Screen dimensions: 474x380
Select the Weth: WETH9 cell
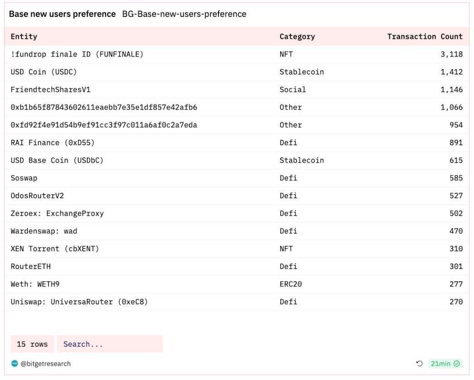coord(35,284)
